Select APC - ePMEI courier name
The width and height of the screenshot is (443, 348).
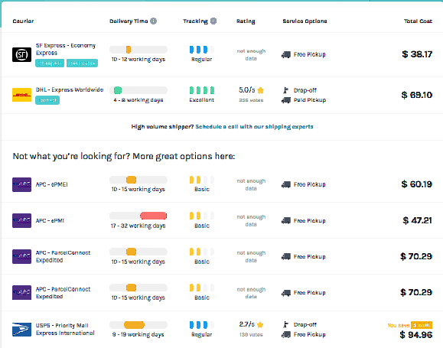pos(52,184)
